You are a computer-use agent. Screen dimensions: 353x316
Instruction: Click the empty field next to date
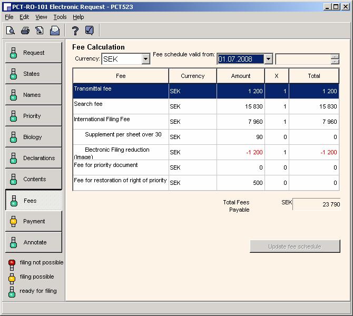(303, 59)
